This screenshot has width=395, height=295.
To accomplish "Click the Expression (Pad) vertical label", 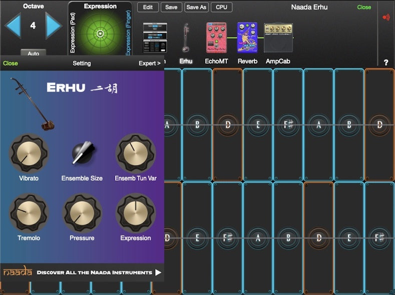I will pyautogui.click(x=73, y=32).
